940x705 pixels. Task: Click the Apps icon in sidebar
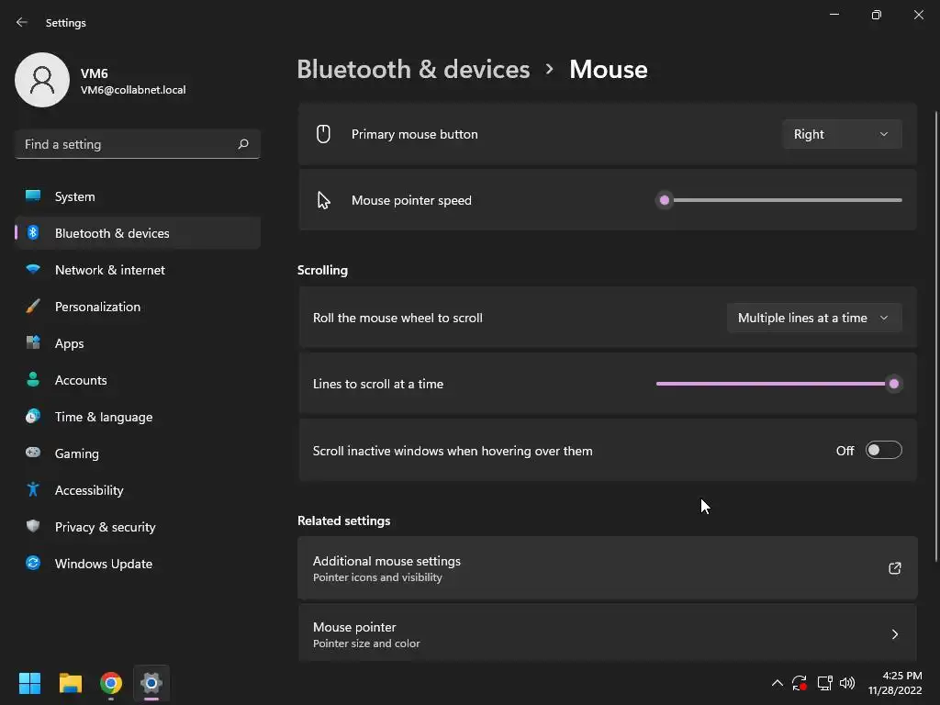pos(33,343)
